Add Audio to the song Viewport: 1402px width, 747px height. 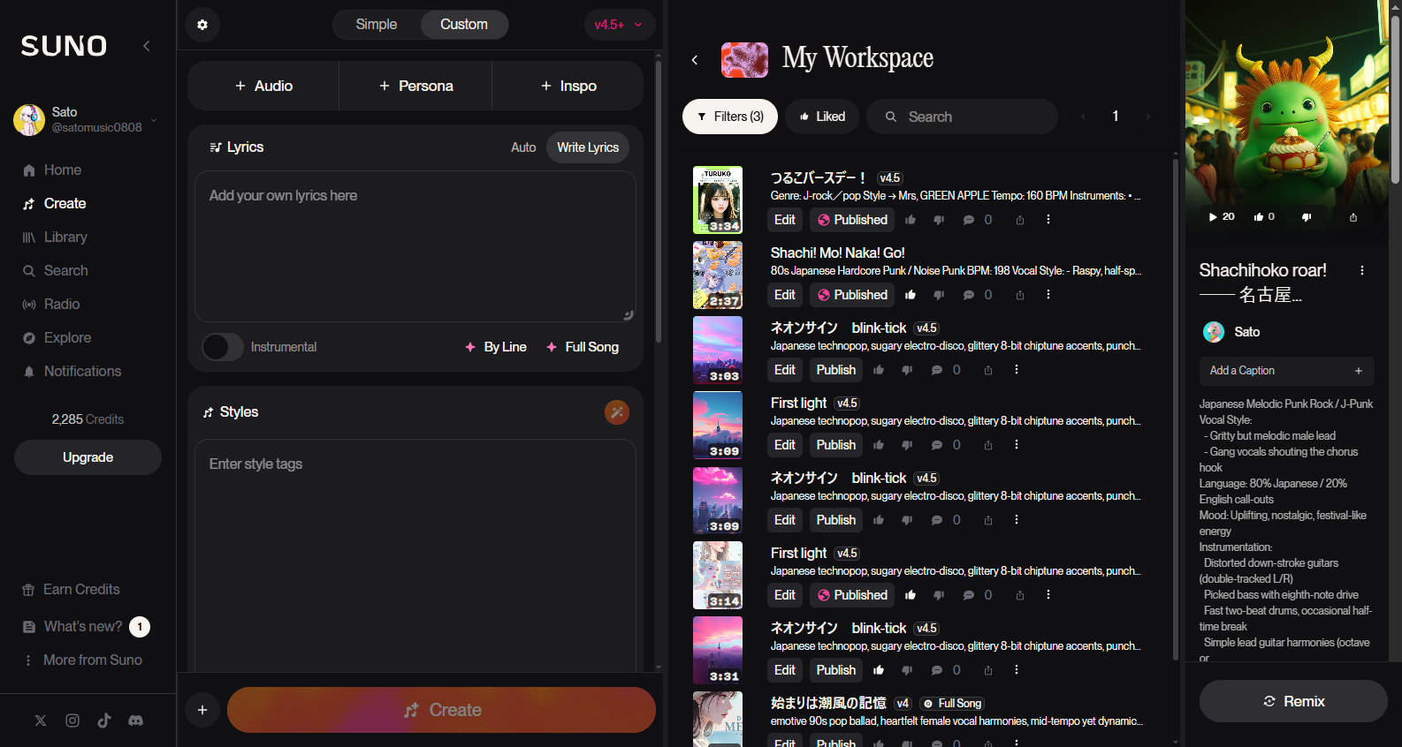click(x=263, y=86)
